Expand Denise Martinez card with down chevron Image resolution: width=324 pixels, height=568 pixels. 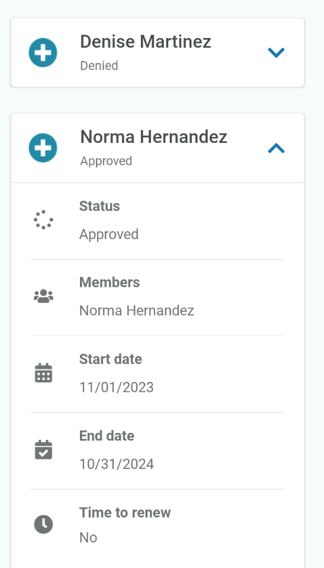pyautogui.click(x=276, y=53)
